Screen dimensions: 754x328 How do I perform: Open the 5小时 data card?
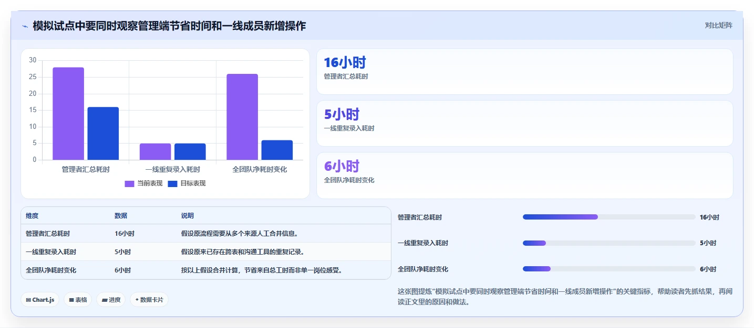click(524, 123)
